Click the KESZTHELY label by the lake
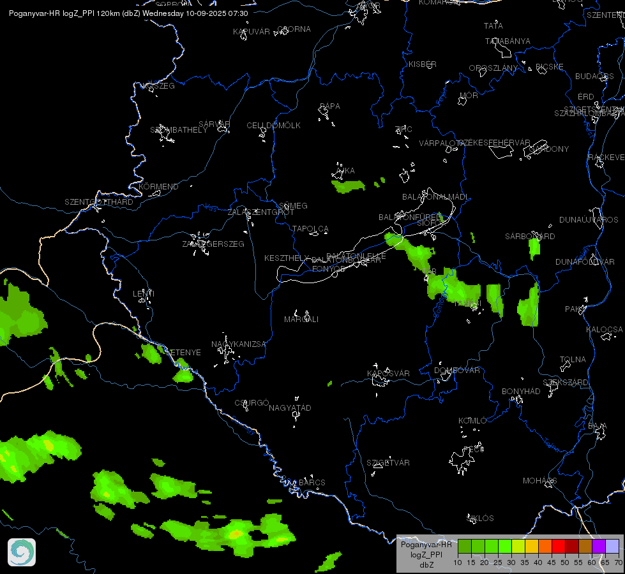625x574 pixels. tap(287, 258)
